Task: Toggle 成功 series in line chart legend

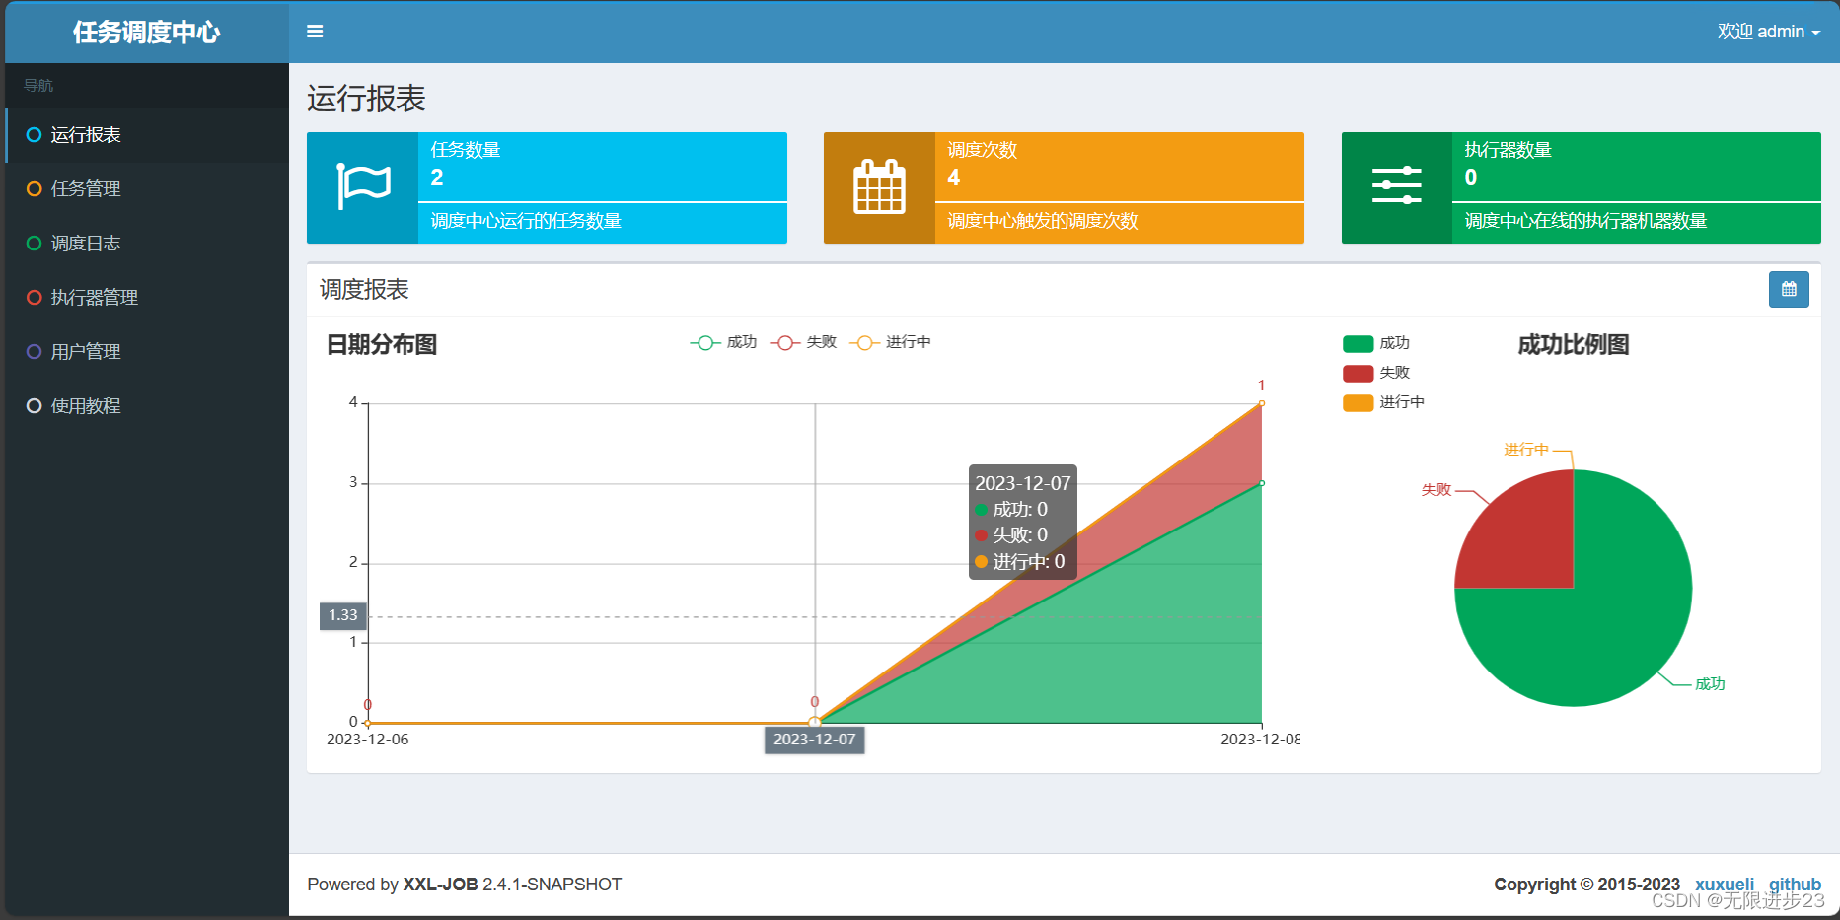Action: 723,342
